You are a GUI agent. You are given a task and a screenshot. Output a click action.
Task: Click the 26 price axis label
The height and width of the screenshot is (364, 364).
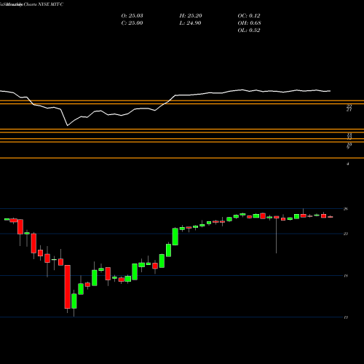pos(346,209)
